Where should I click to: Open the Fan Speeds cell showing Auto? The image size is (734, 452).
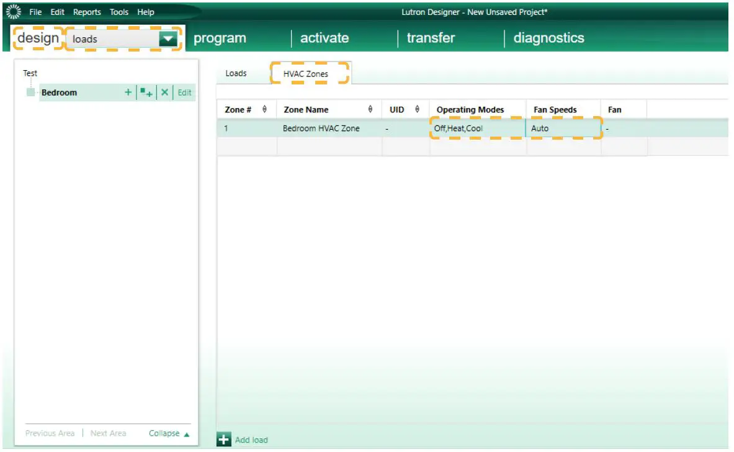563,129
